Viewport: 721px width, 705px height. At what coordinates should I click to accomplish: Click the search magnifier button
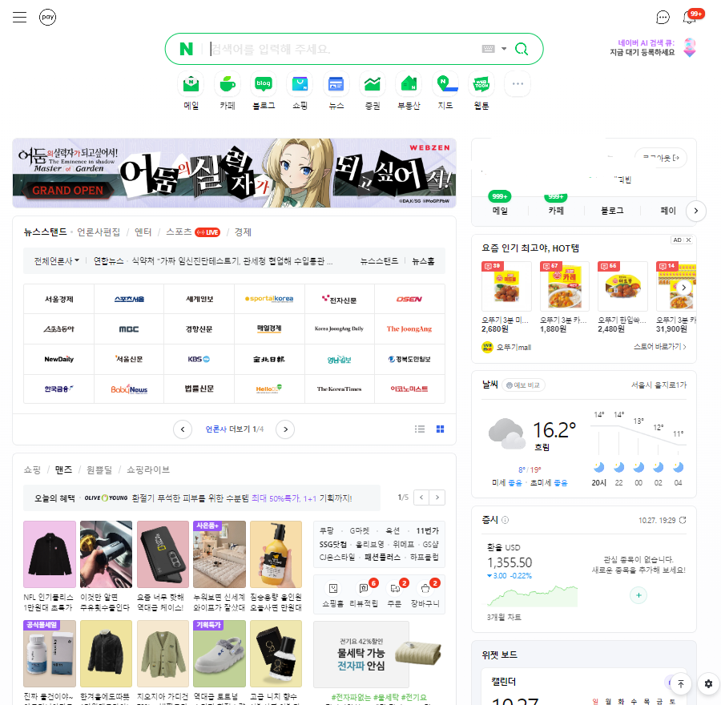pyautogui.click(x=522, y=49)
